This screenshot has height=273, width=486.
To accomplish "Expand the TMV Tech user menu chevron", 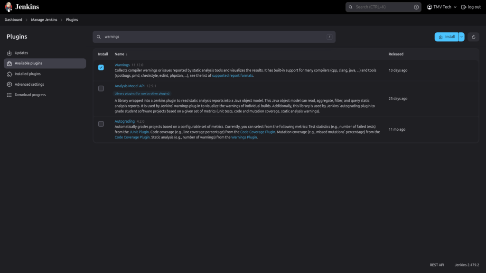I will [x=455, y=7].
